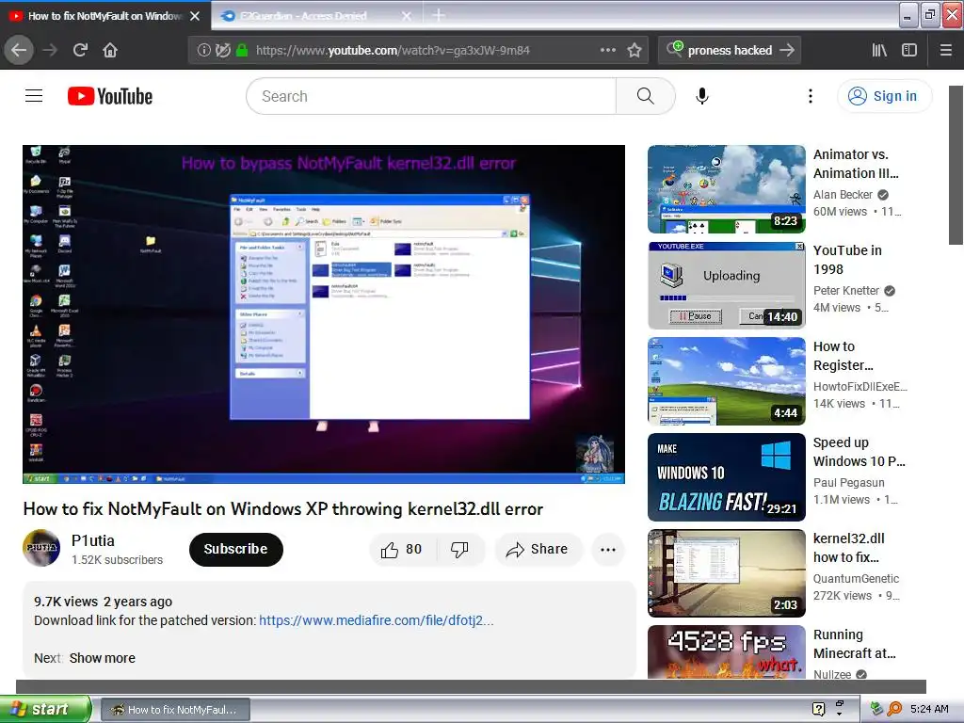The image size is (964, 723).
Task: Go back using the browser back arrow
Action: (x=19, y=51)
